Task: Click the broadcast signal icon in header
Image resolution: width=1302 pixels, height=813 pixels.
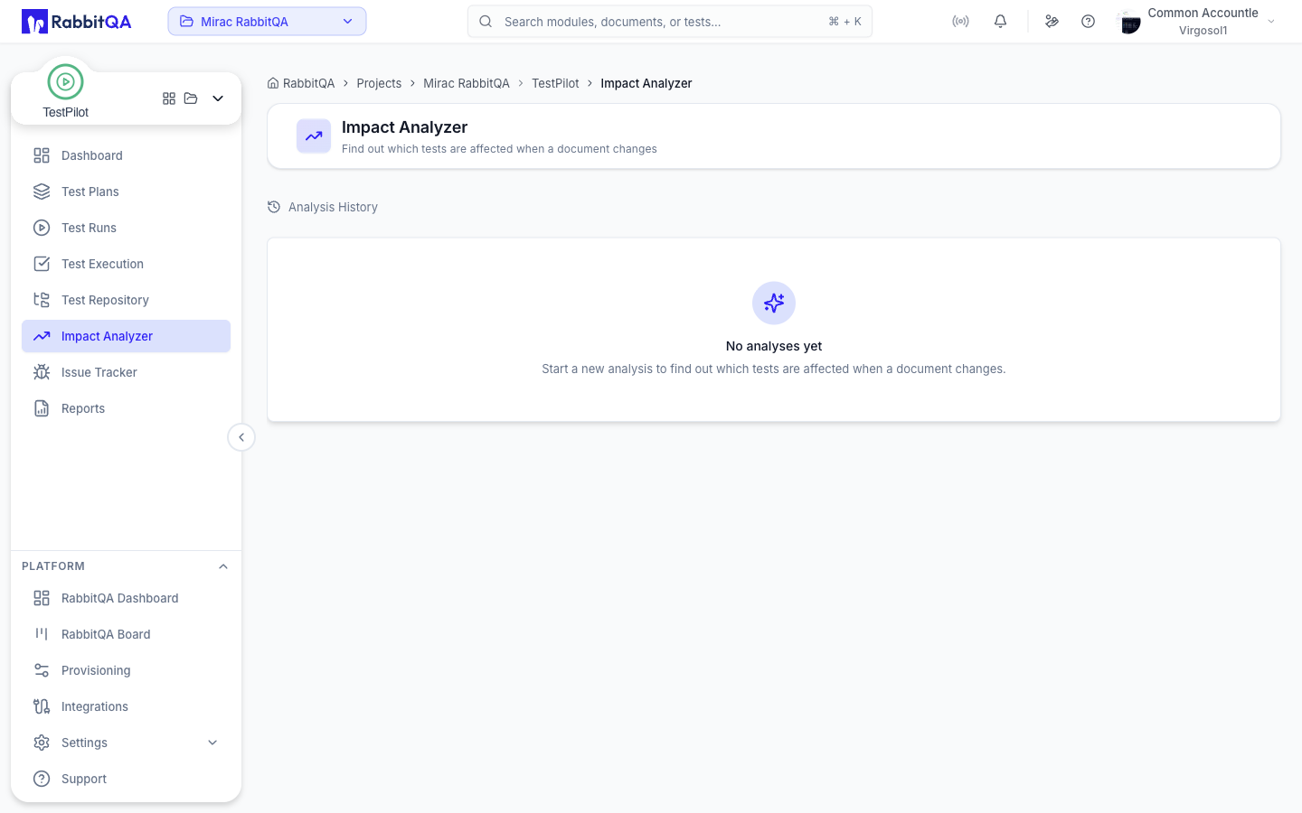Action: click(961, 22)
